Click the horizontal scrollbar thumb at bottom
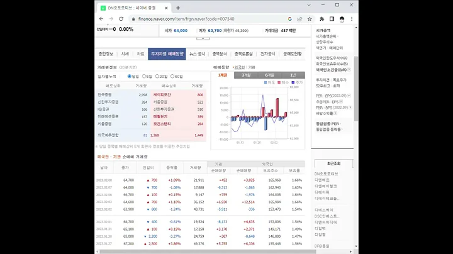 208,251
